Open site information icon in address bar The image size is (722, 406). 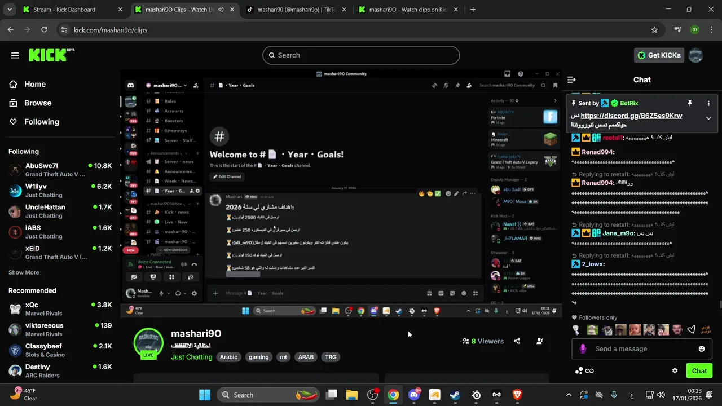click(x=64, y=30)
